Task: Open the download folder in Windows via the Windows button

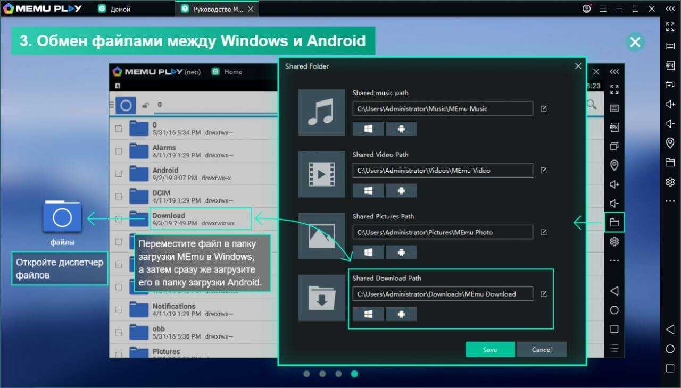Action: coord(368,314)
